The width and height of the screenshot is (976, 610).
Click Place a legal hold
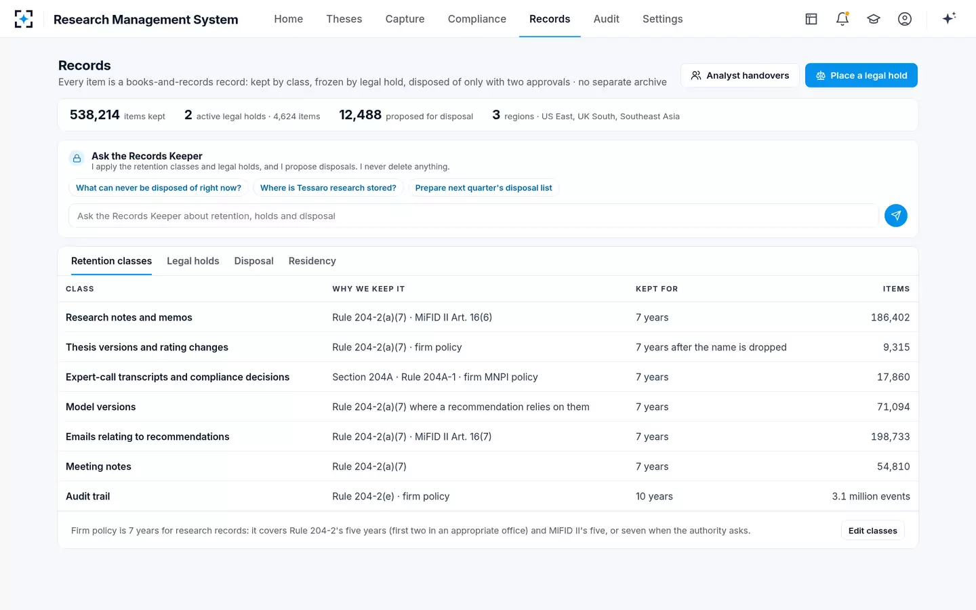tap(861, 75)
